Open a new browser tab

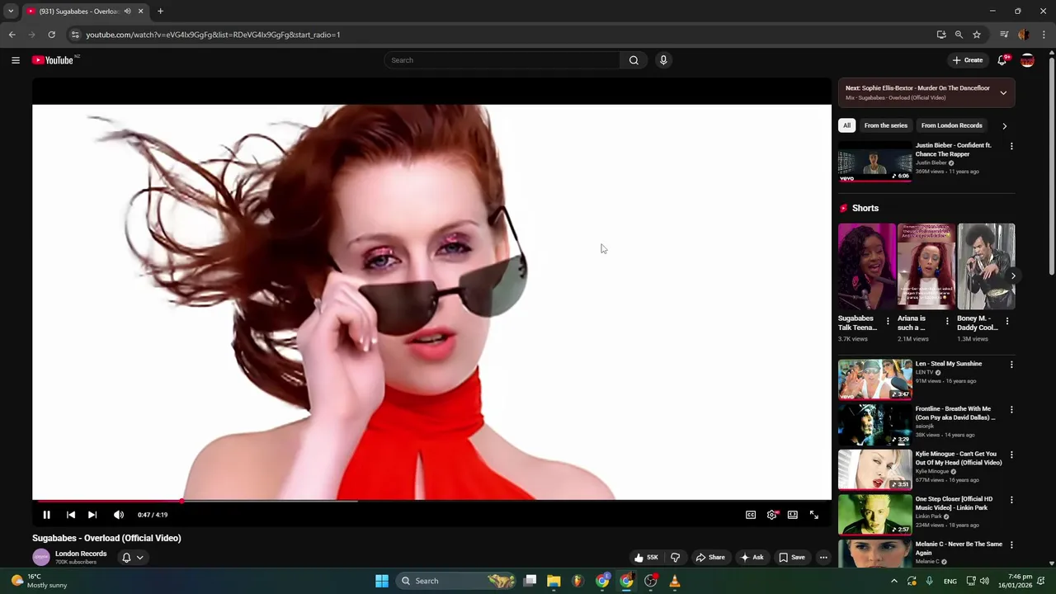(x=160, y=12)
